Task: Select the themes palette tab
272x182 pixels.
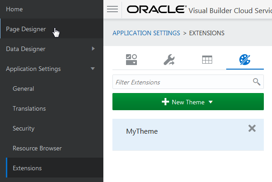Action: 245,60
